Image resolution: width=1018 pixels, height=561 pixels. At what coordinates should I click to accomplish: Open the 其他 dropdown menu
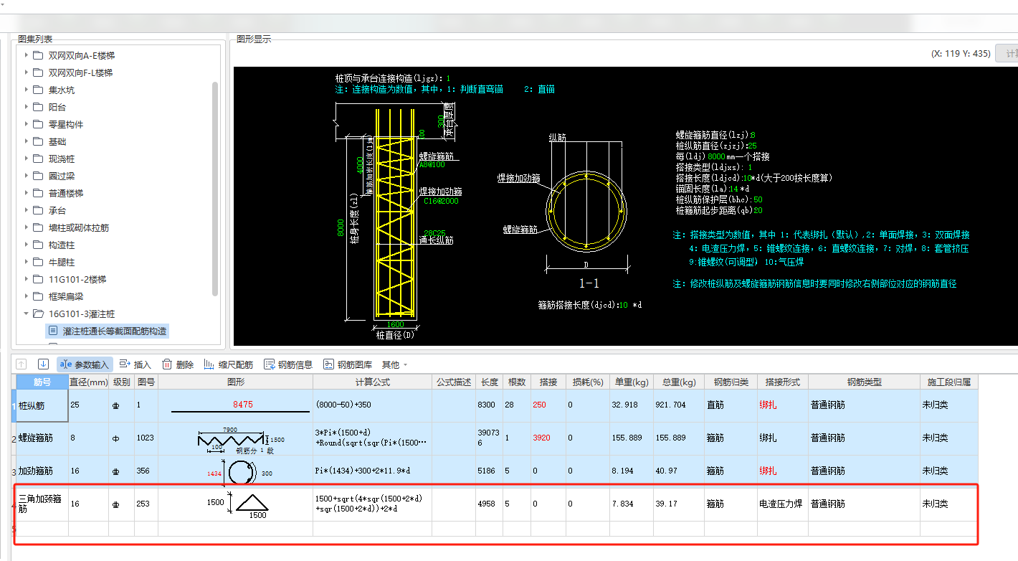(x=394, y=364)
